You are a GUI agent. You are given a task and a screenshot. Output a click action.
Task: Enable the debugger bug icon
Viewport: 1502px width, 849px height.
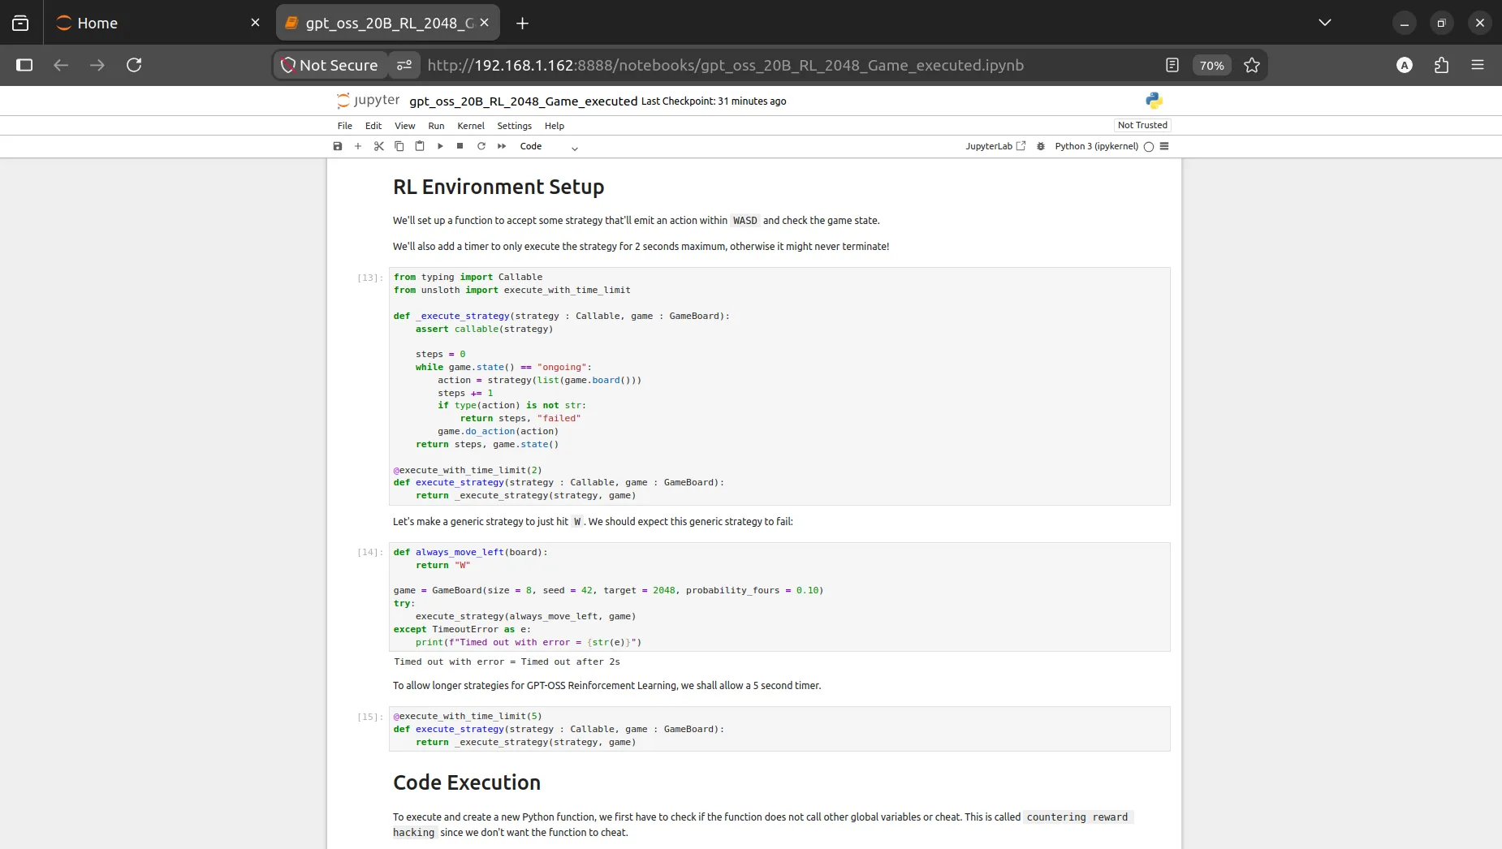1041,146
